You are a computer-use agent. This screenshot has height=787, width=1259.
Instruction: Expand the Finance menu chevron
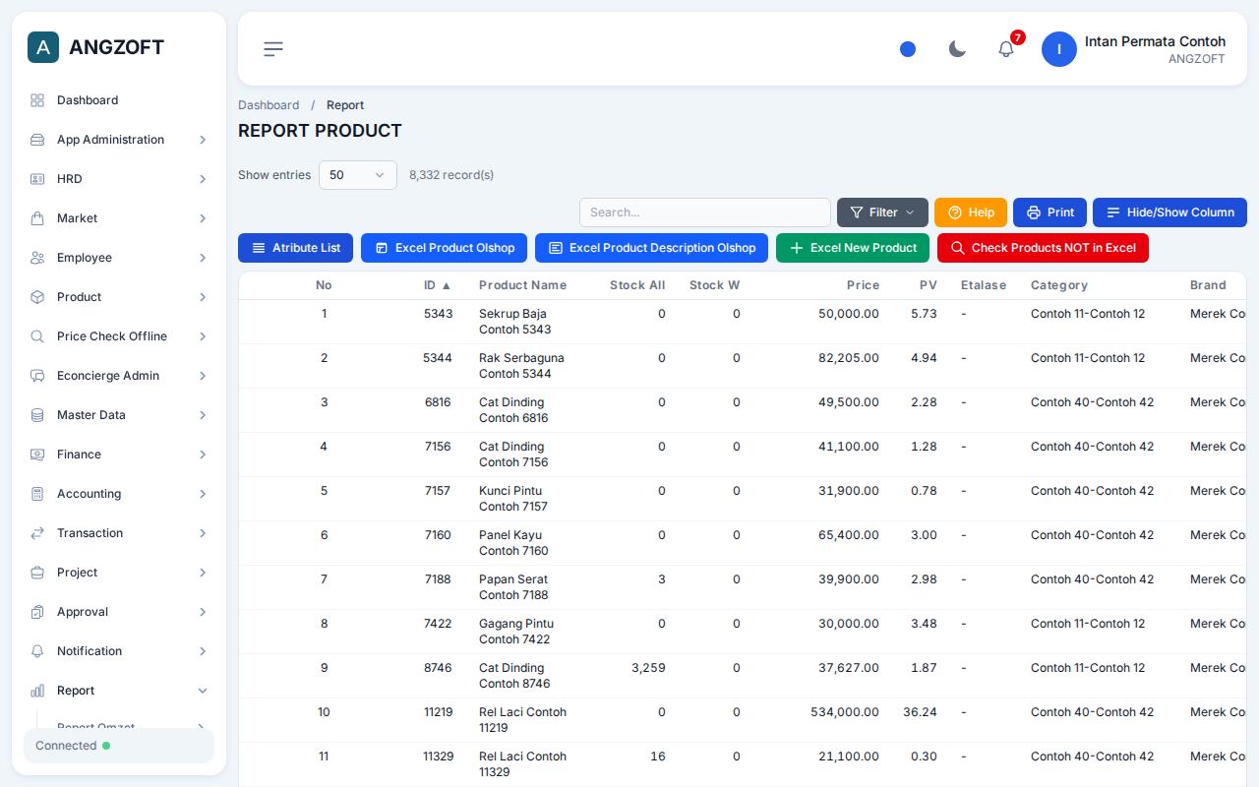pos(203,454)
